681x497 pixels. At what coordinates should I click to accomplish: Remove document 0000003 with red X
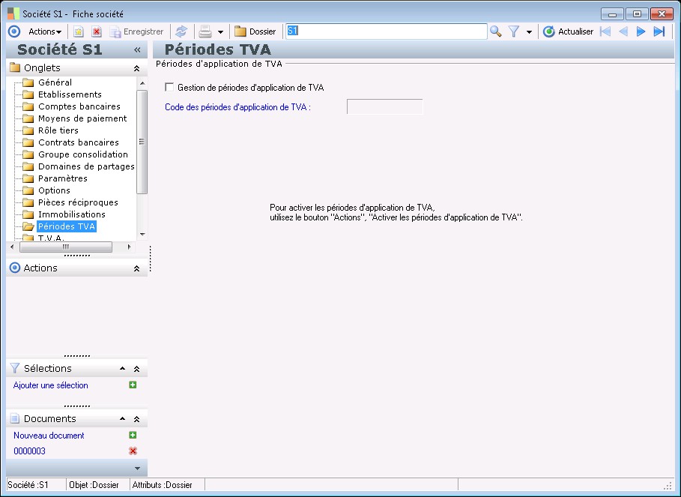pyautogui.click(x=133, y=451)
